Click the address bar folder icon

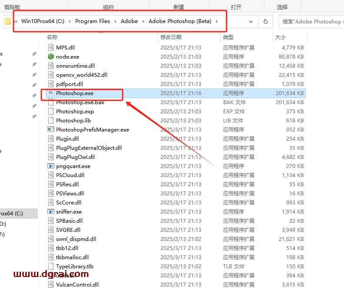(8, 21)
